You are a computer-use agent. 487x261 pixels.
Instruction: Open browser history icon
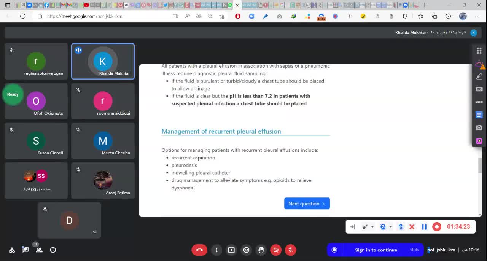(x=448, y=16)
